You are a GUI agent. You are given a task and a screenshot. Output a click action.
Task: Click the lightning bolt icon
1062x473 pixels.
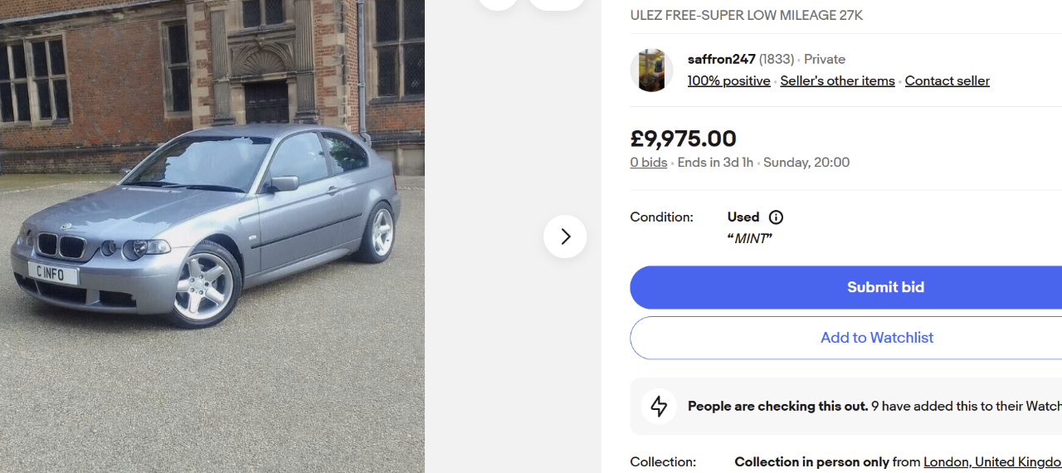pyautogui.click(x=659, y=407)
